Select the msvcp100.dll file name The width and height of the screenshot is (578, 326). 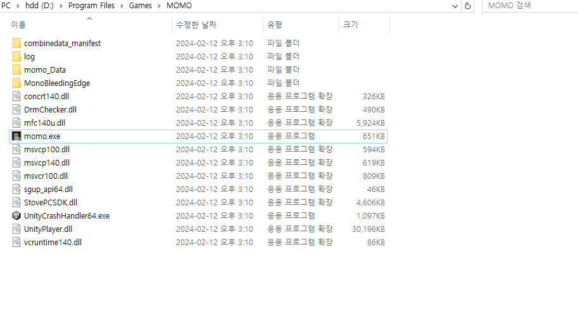tap(47, 149)
